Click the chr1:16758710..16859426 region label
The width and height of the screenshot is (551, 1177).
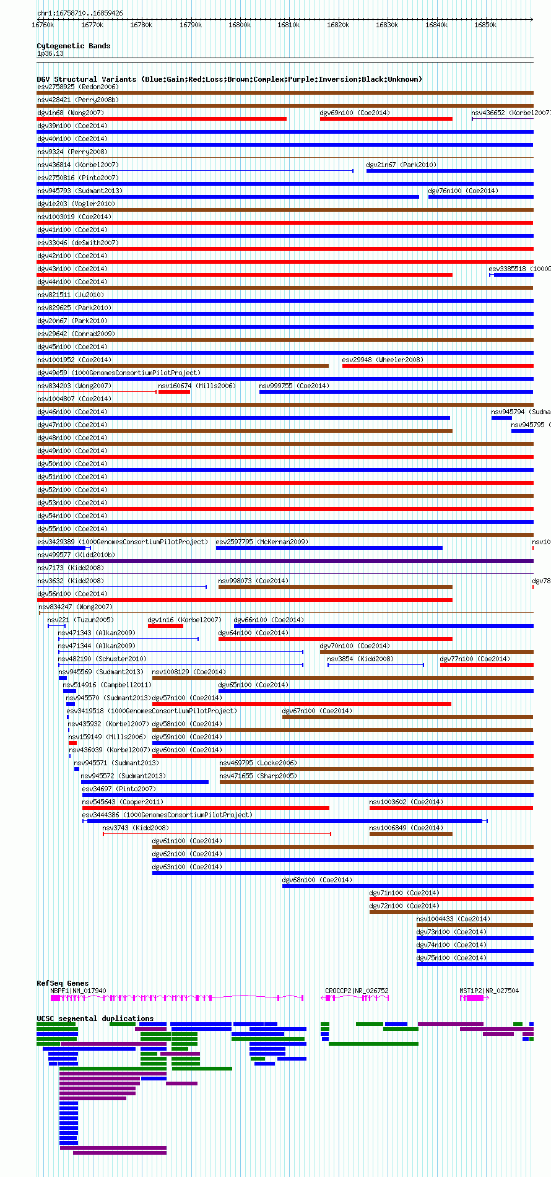[x=80, y=13]
